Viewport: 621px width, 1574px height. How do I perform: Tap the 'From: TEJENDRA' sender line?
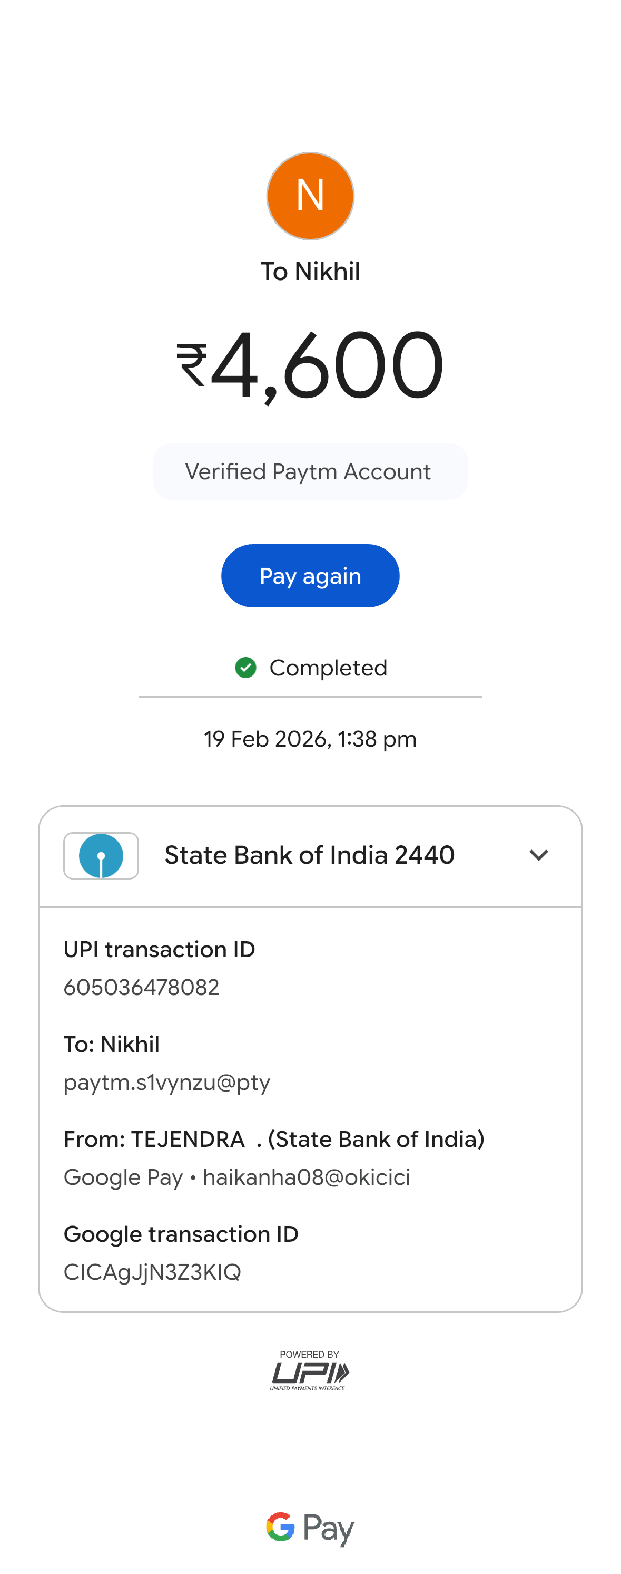click(273, 1140)
